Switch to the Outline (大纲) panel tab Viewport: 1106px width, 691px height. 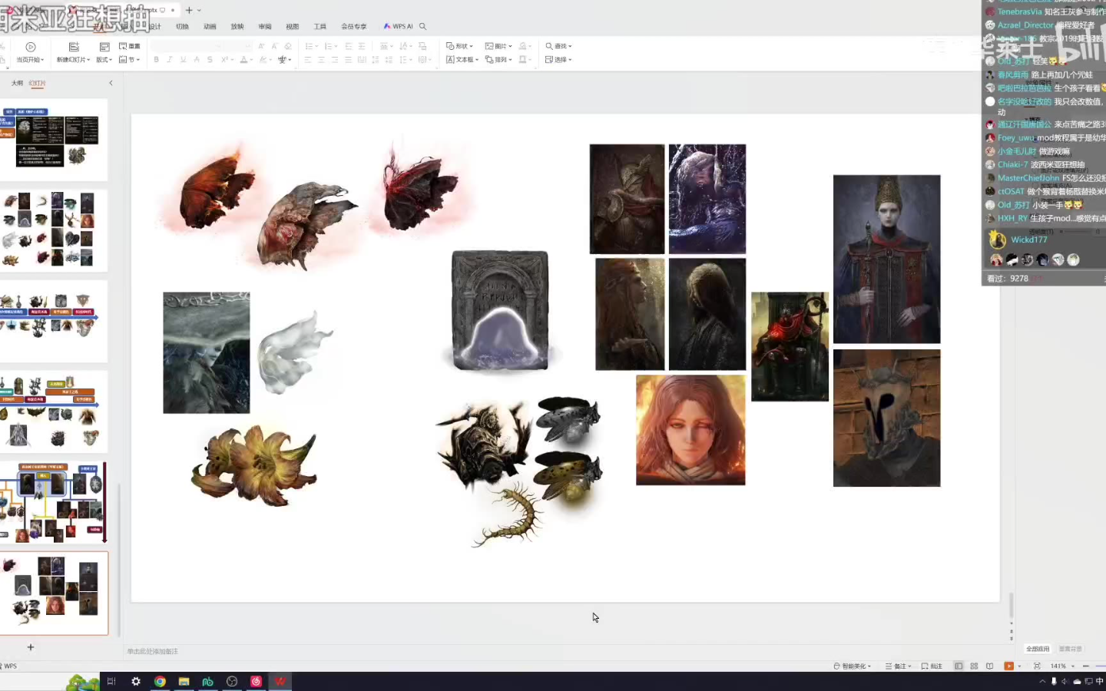tap(17, 83)
